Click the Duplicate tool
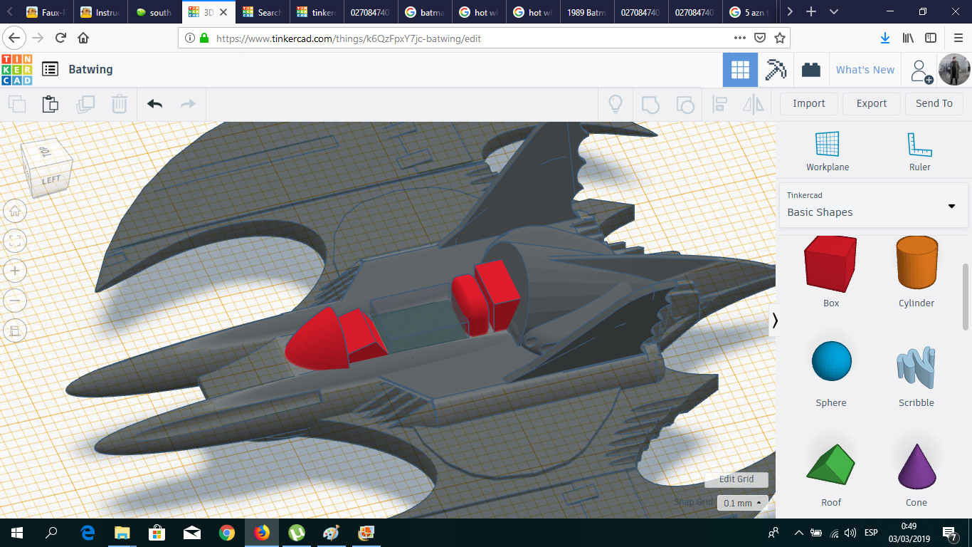Image resolution: width=972 pixels, height=547 pixels. click(85, 104)
